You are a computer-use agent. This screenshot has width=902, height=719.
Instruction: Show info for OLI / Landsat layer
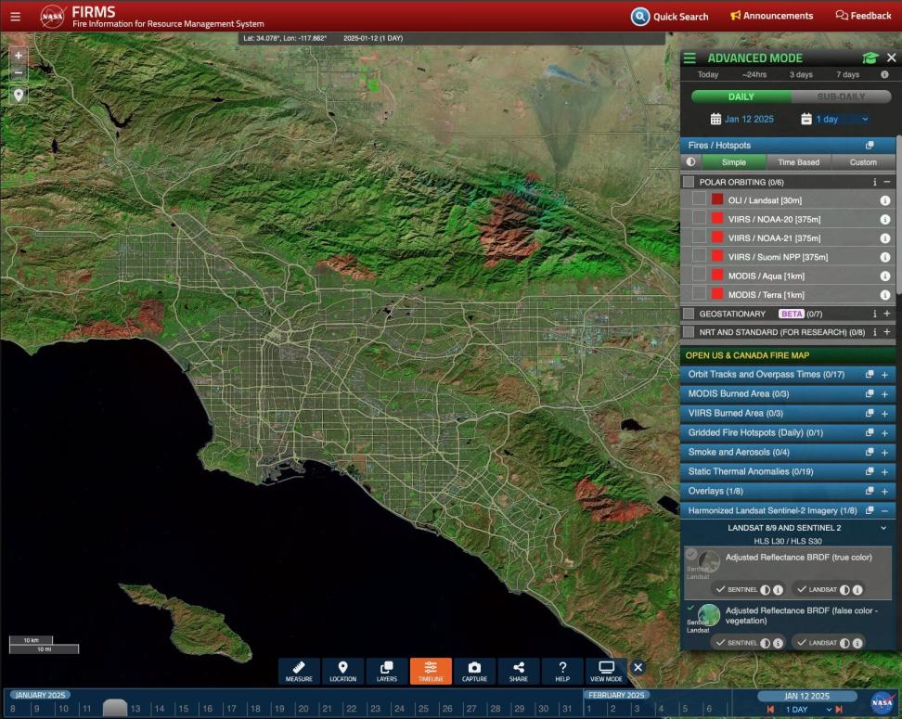click(x=884, y=200)
